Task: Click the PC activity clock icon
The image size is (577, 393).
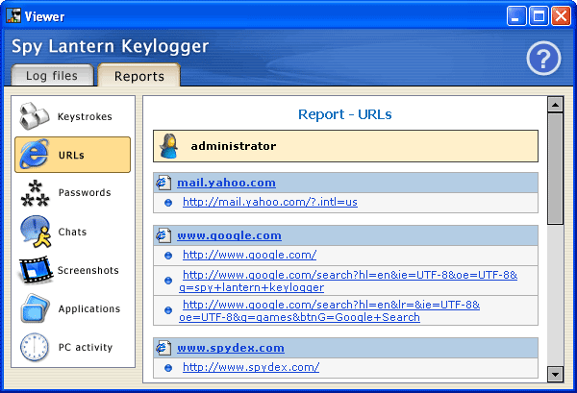Action: point(35,347)
